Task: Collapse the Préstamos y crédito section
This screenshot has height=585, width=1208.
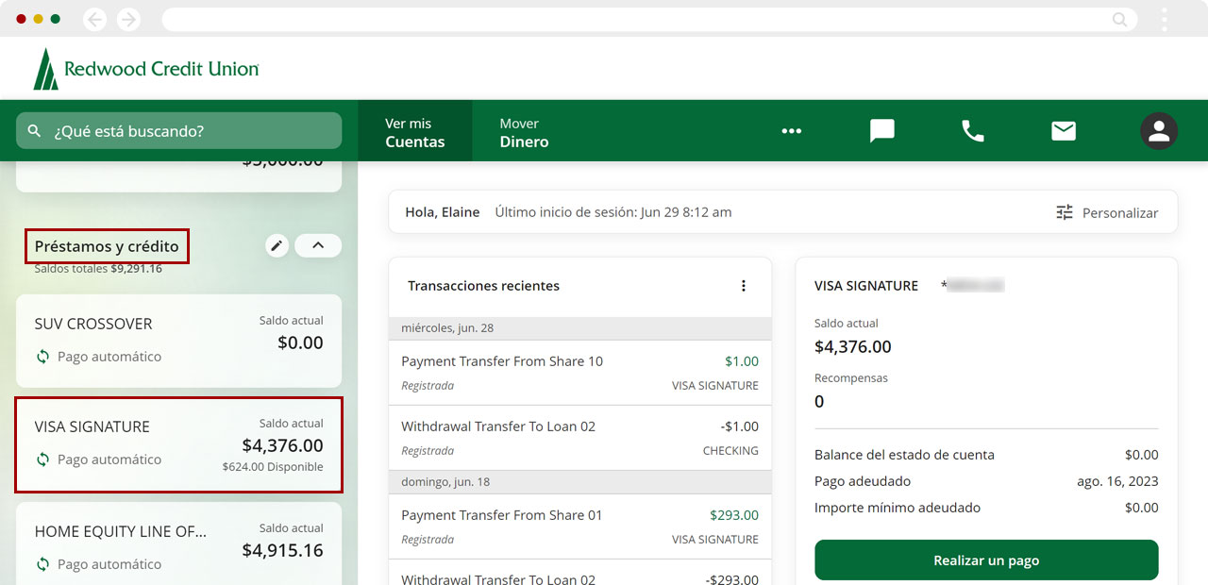Action: 318,246
